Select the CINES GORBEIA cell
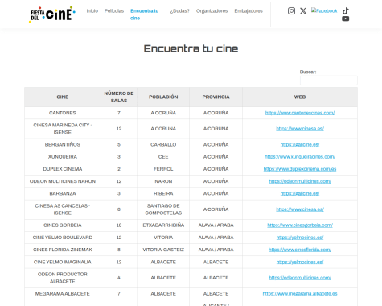The height and width of the screenshot is (306, 382). click(x=63, y=225)
